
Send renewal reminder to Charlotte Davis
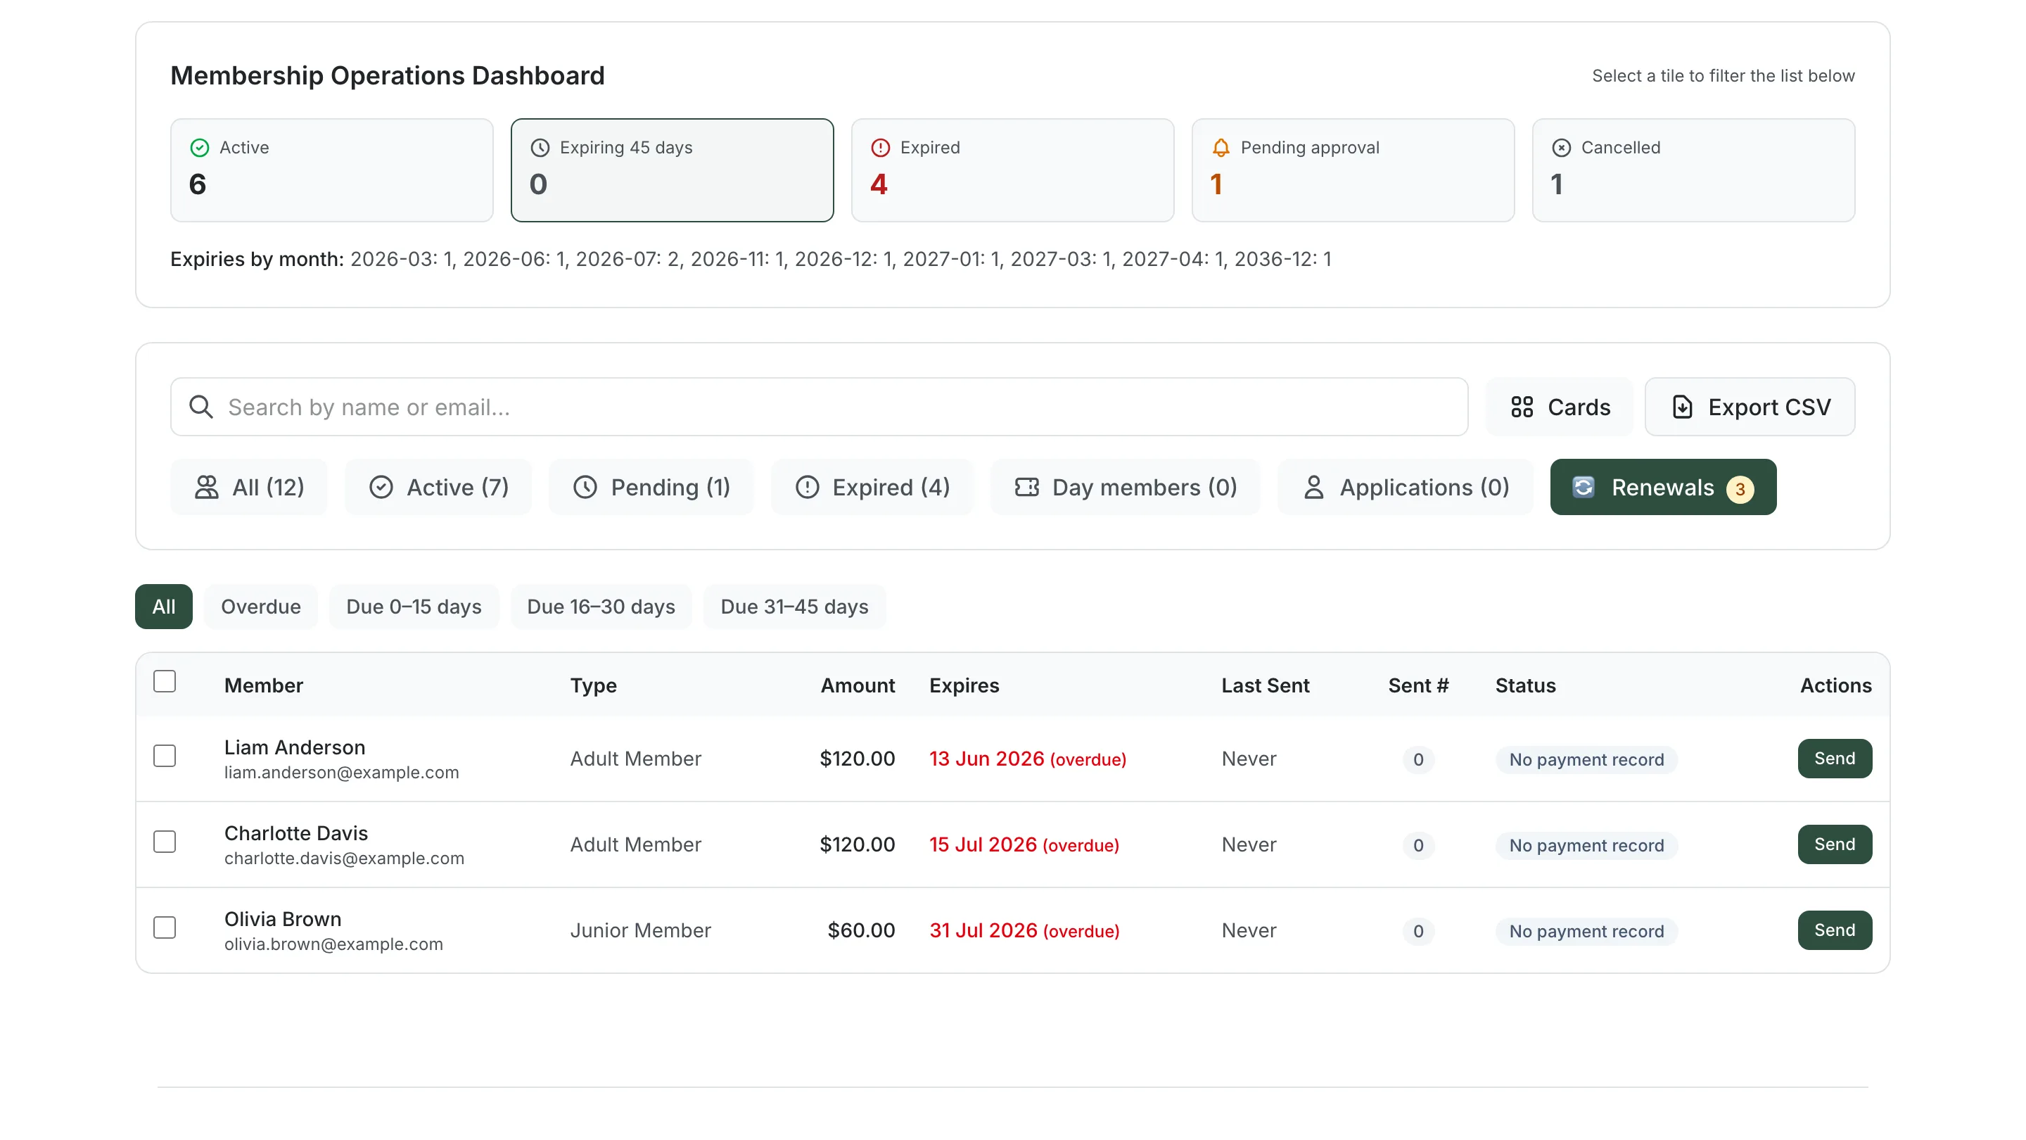click(x=1835, y=844)
